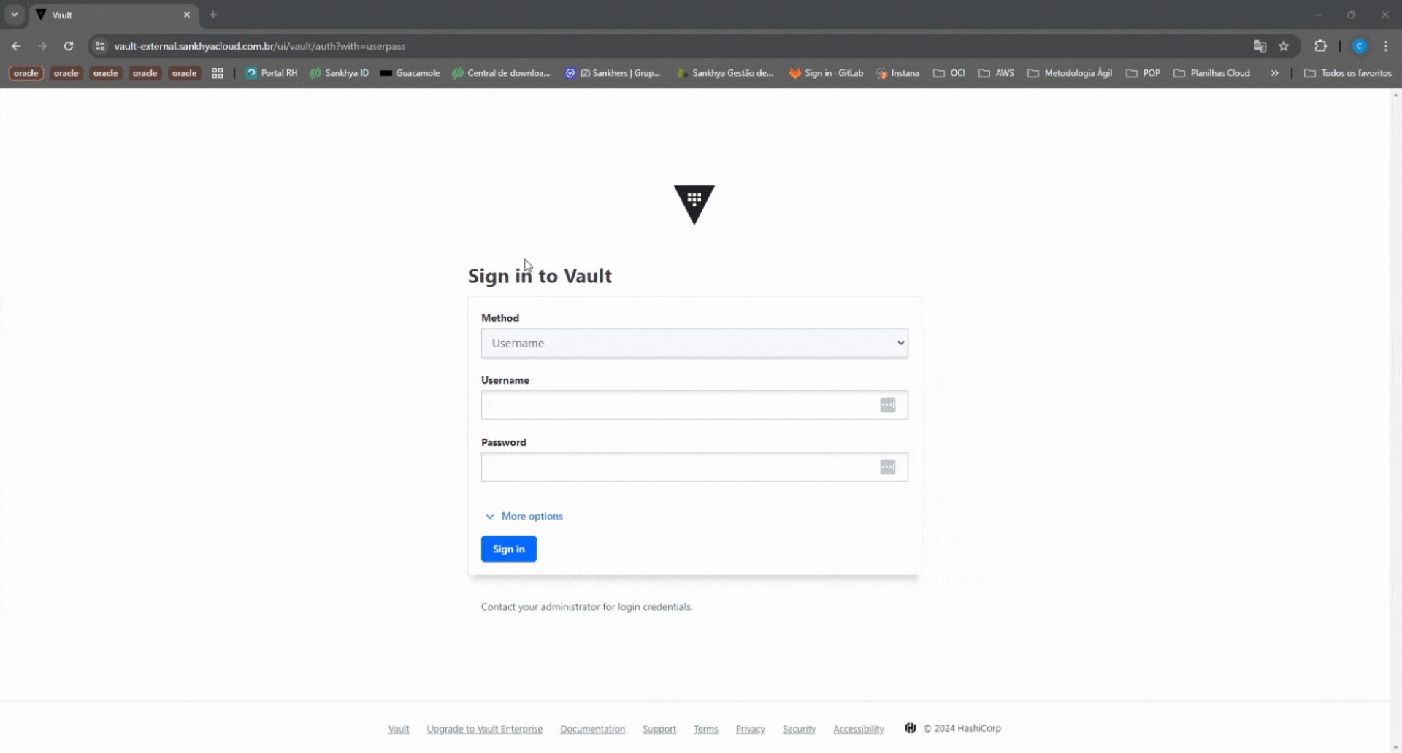The width and height of the screenshot is (1402, 753).
Task: Bookmark this page with the star icon
Action: [x=1284, y=46]
